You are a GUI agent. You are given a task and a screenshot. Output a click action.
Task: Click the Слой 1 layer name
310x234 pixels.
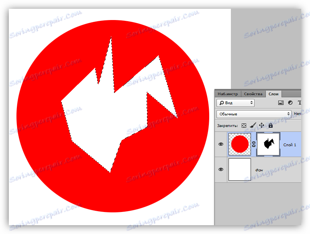(x=290, y=145)
